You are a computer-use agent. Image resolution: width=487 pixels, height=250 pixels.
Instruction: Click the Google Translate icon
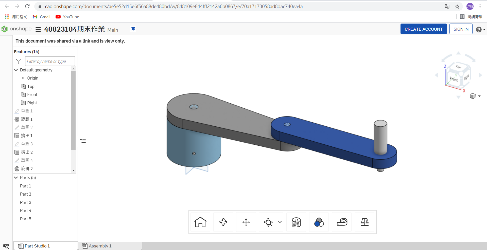[447, 7]
